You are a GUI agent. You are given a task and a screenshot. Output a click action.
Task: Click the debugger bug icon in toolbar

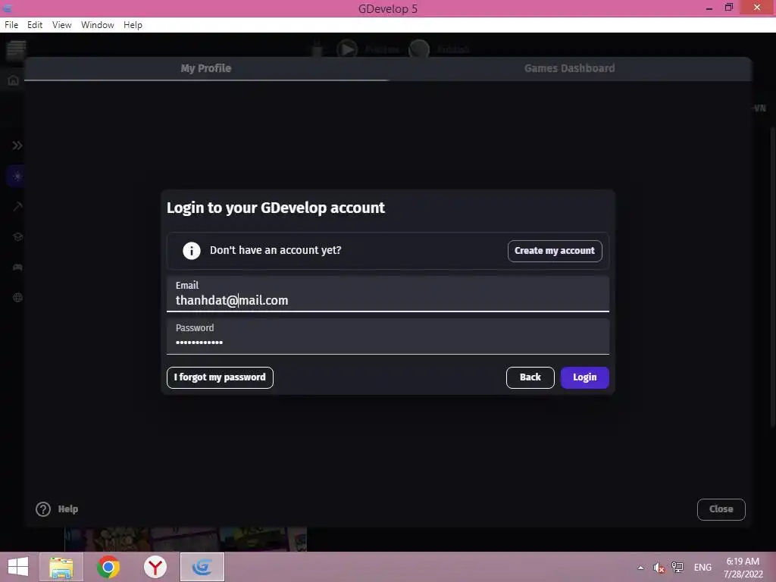(317, 49)
